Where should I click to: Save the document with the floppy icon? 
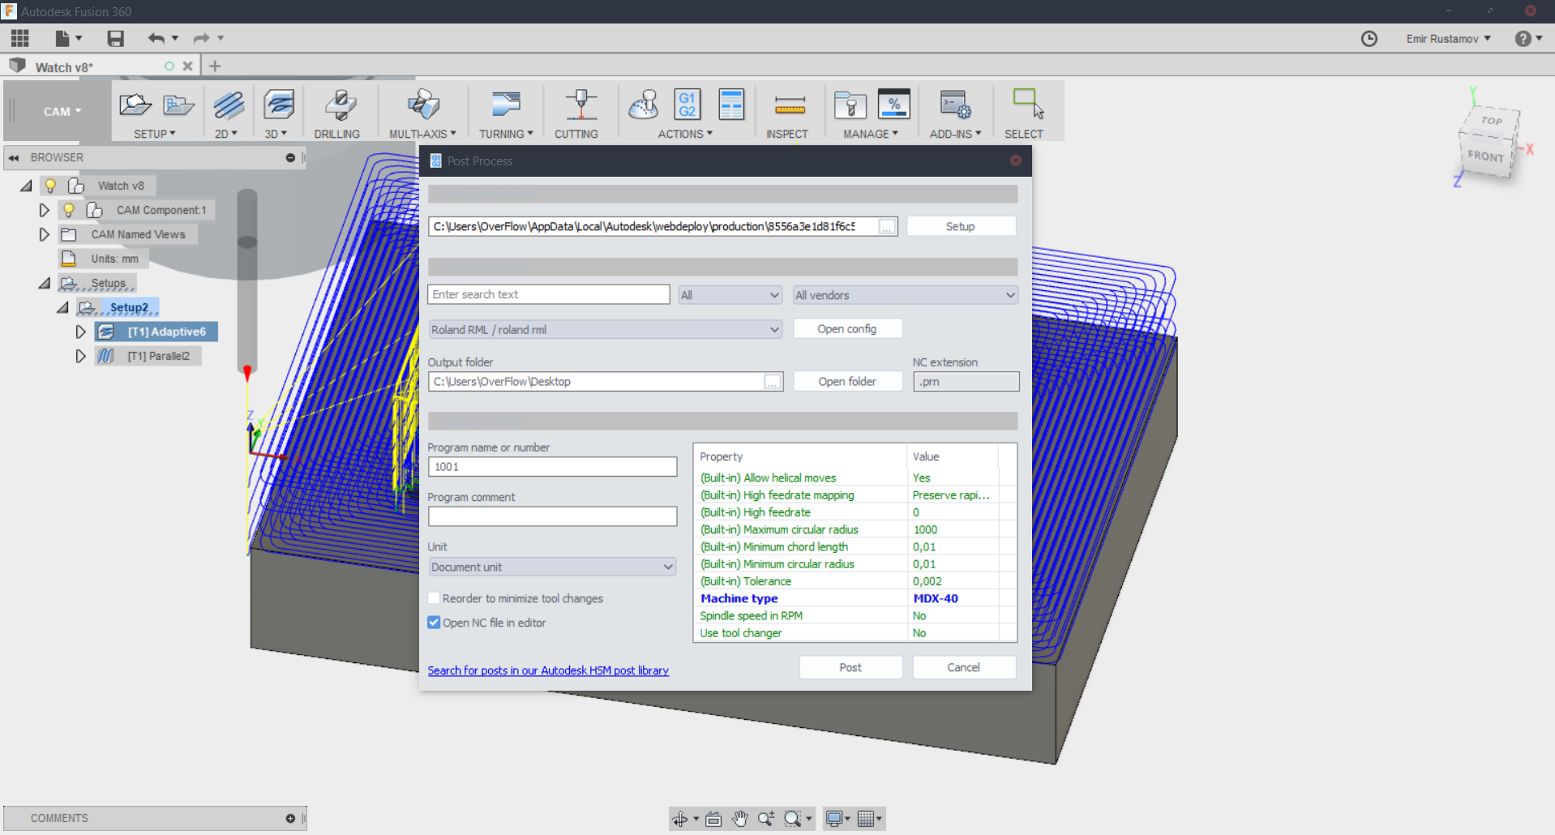tap(115, 38)
